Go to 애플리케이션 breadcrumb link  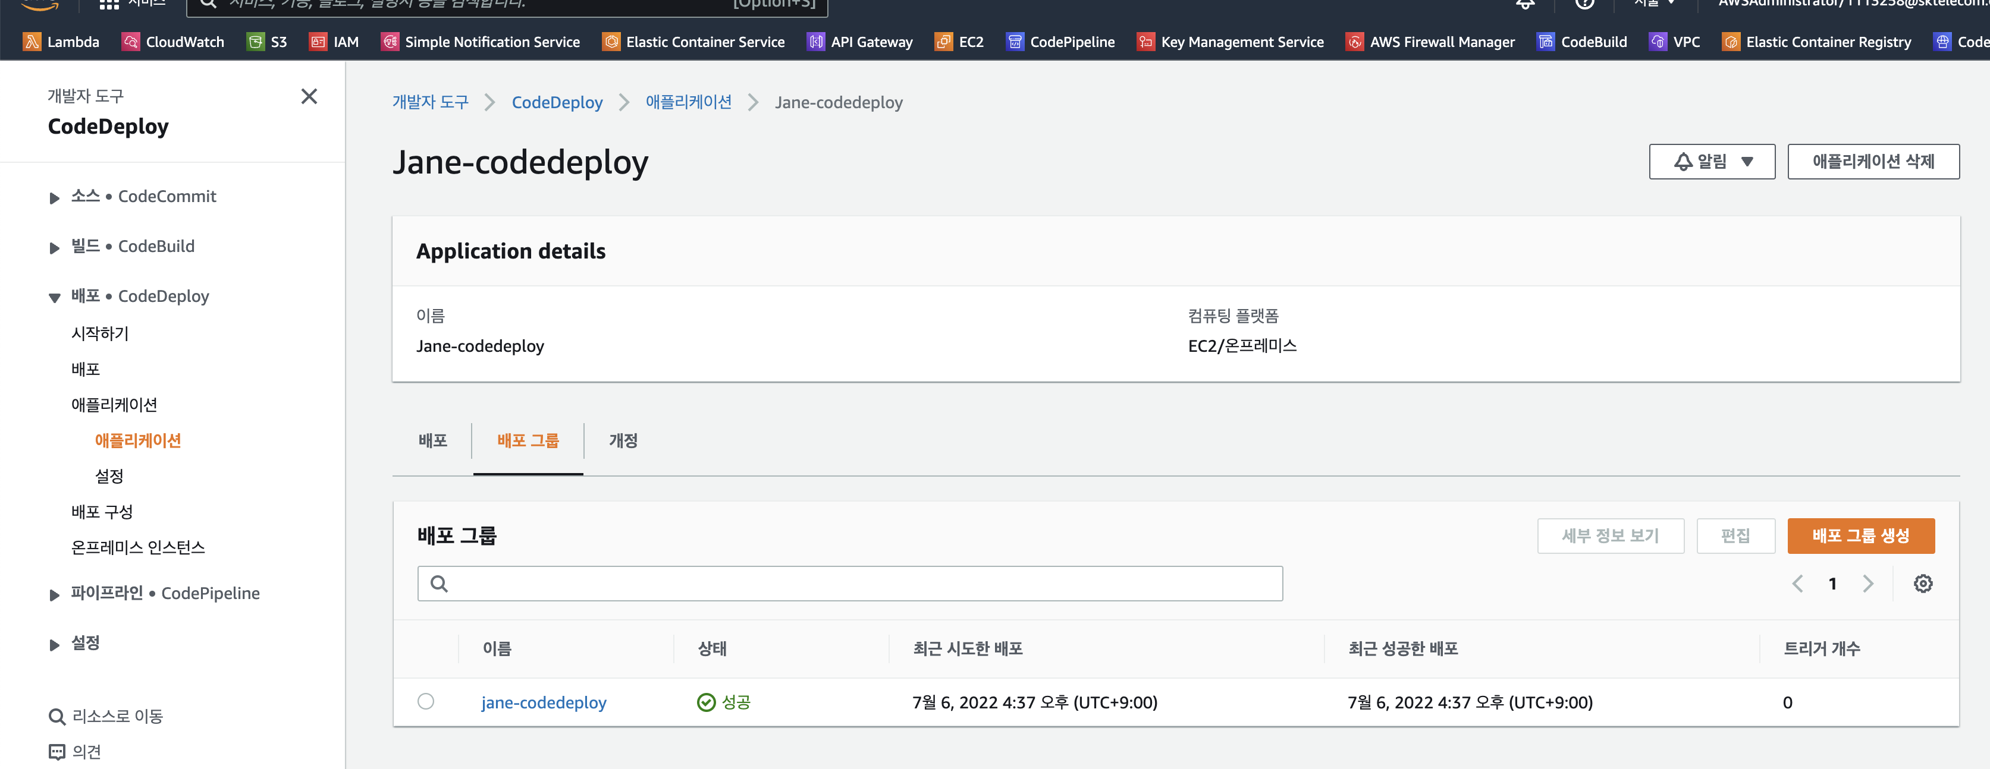click(688, 102)
